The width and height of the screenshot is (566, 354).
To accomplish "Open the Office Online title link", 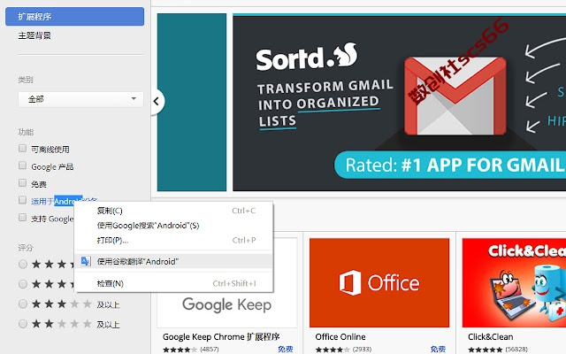I will click(340, 336).
